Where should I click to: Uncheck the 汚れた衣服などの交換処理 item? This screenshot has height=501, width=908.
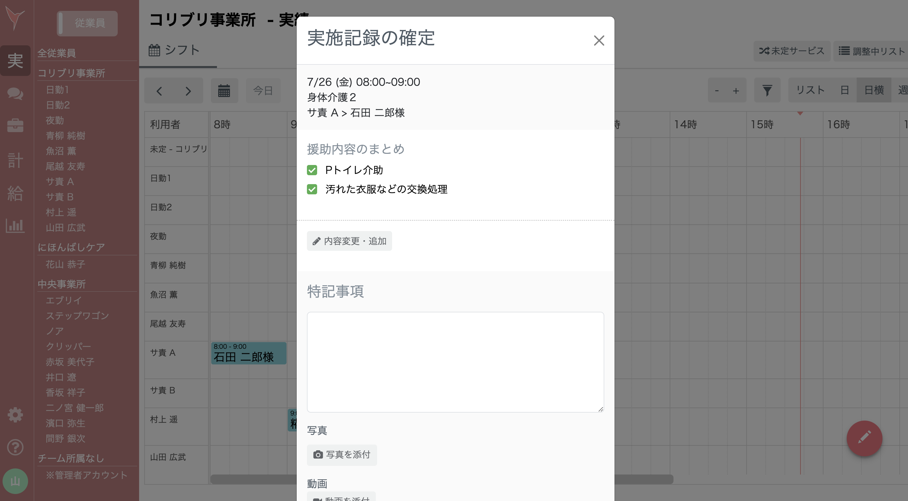click(312, 189)
